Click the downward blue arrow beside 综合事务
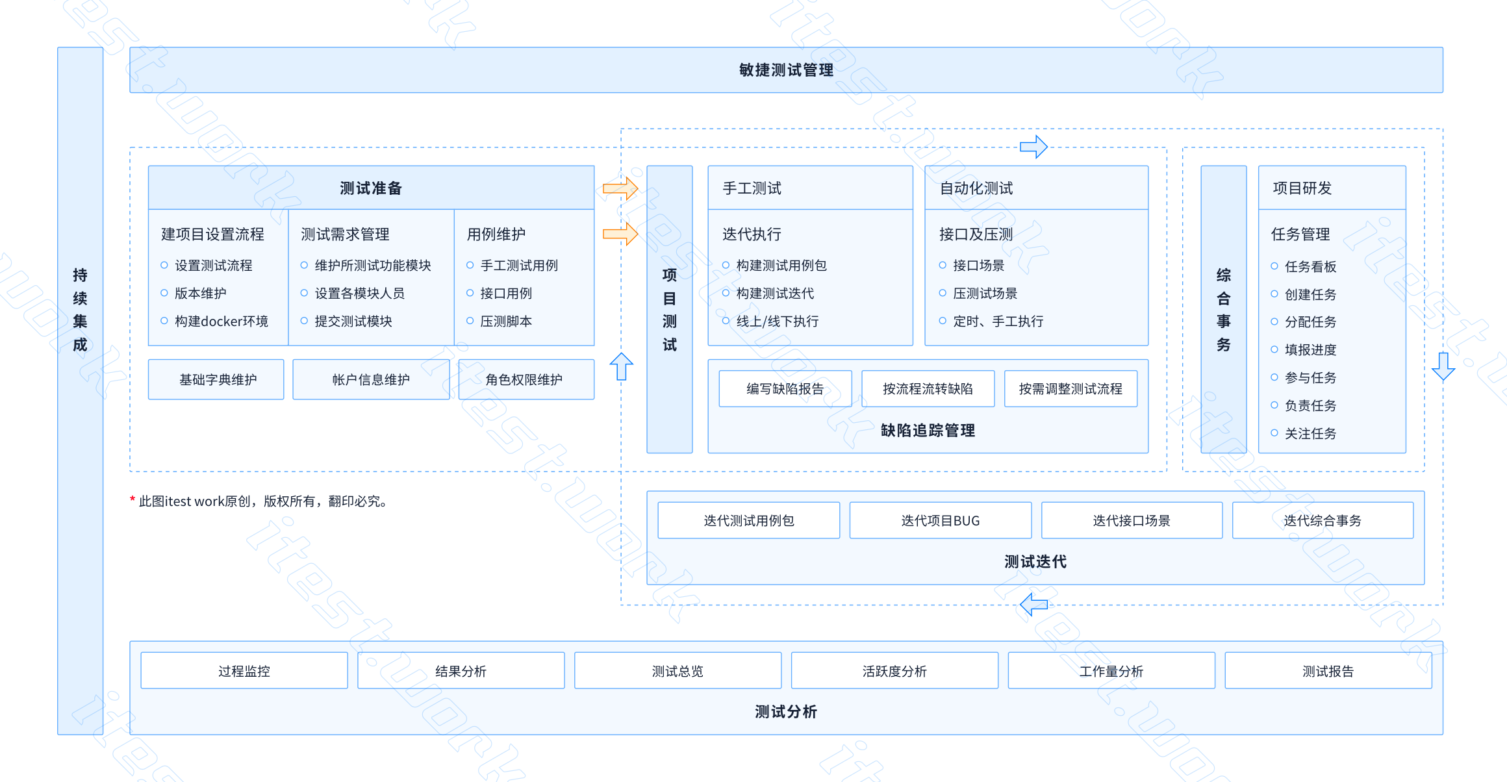1507x782 pixels. point(1443,366)
